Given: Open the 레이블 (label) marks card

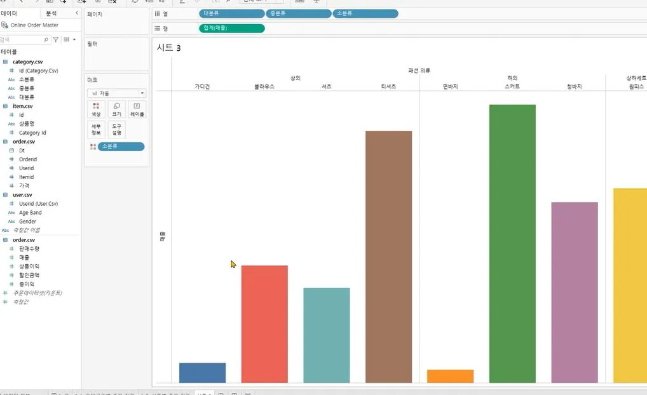Looking at the screenshot, I should point(137,109).
